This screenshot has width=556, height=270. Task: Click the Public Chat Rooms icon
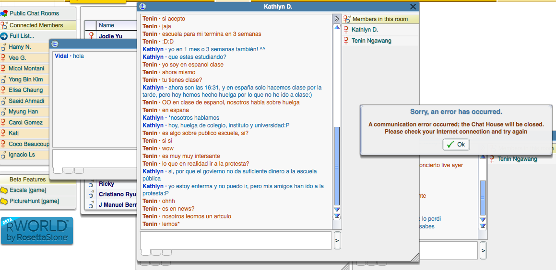point(4,13)
